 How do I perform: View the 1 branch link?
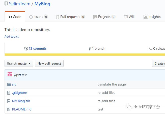(x=99, y=49)
